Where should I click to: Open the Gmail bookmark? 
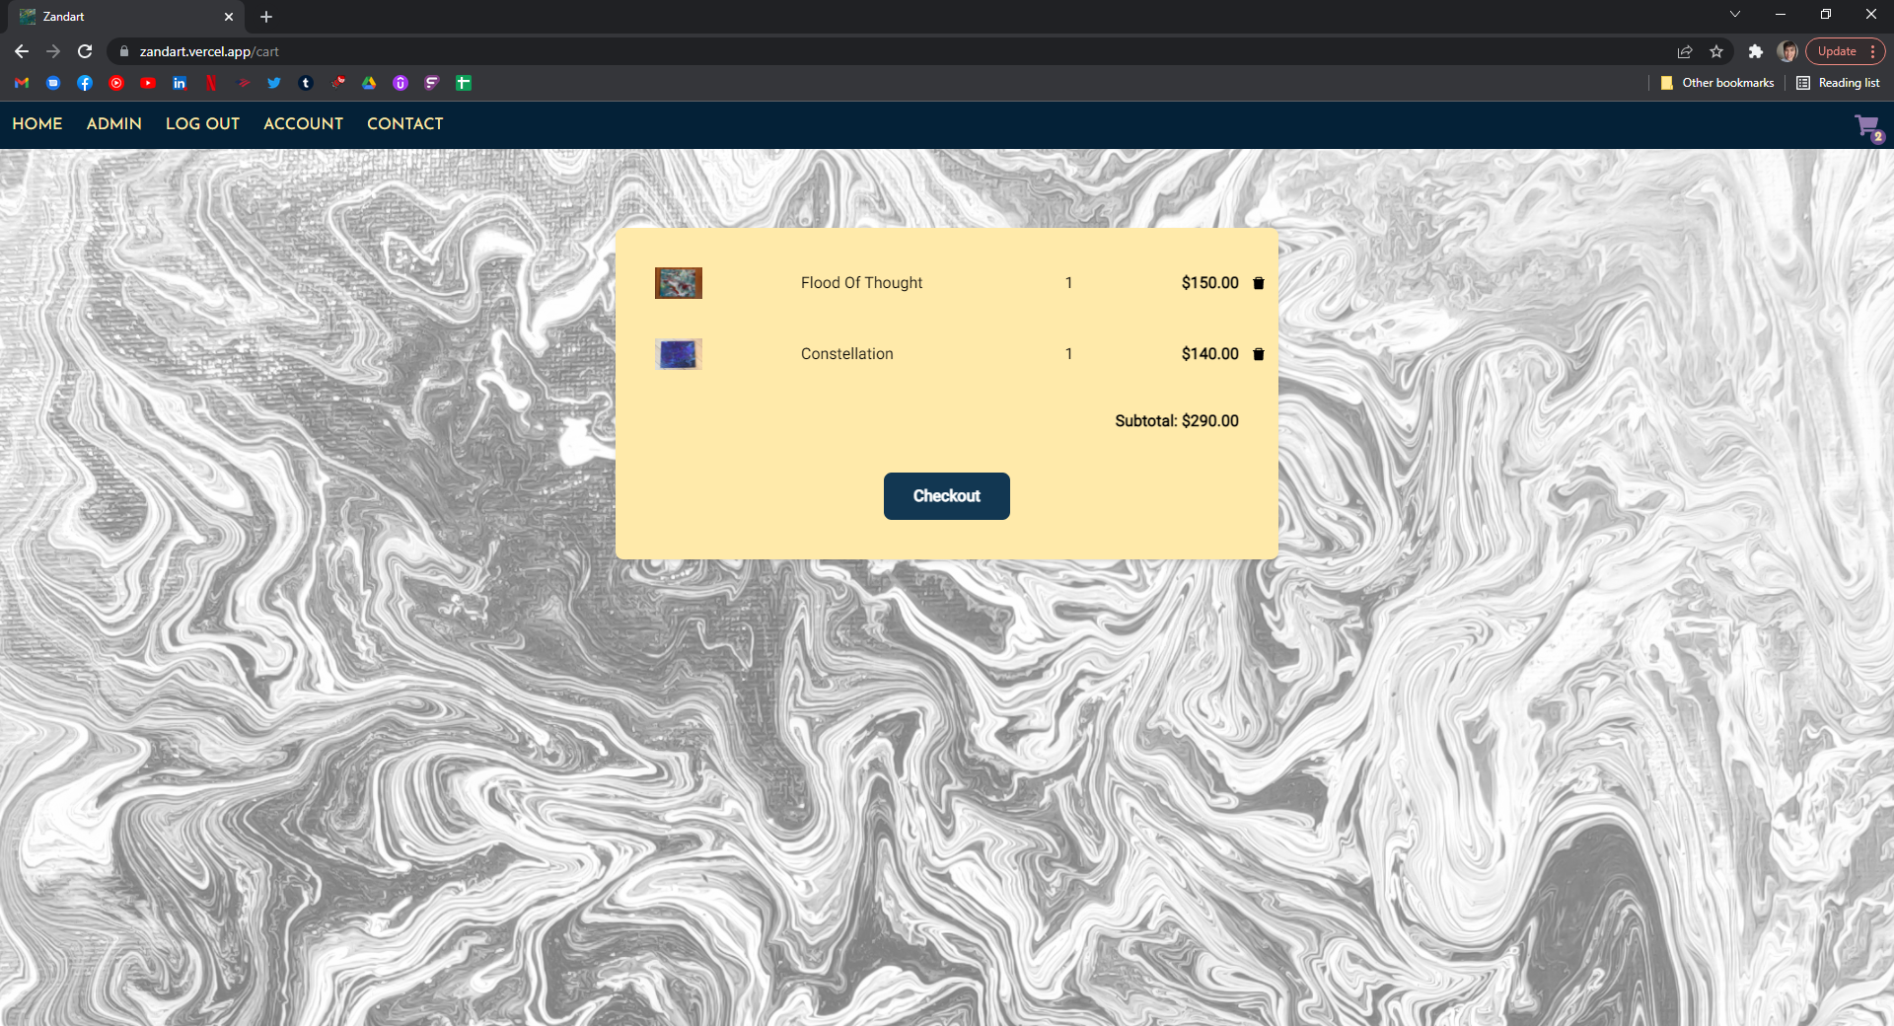(22, 83)
